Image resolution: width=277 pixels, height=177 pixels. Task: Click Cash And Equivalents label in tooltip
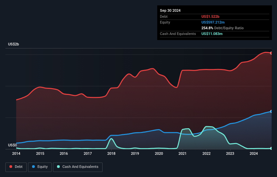pos(178,34)
